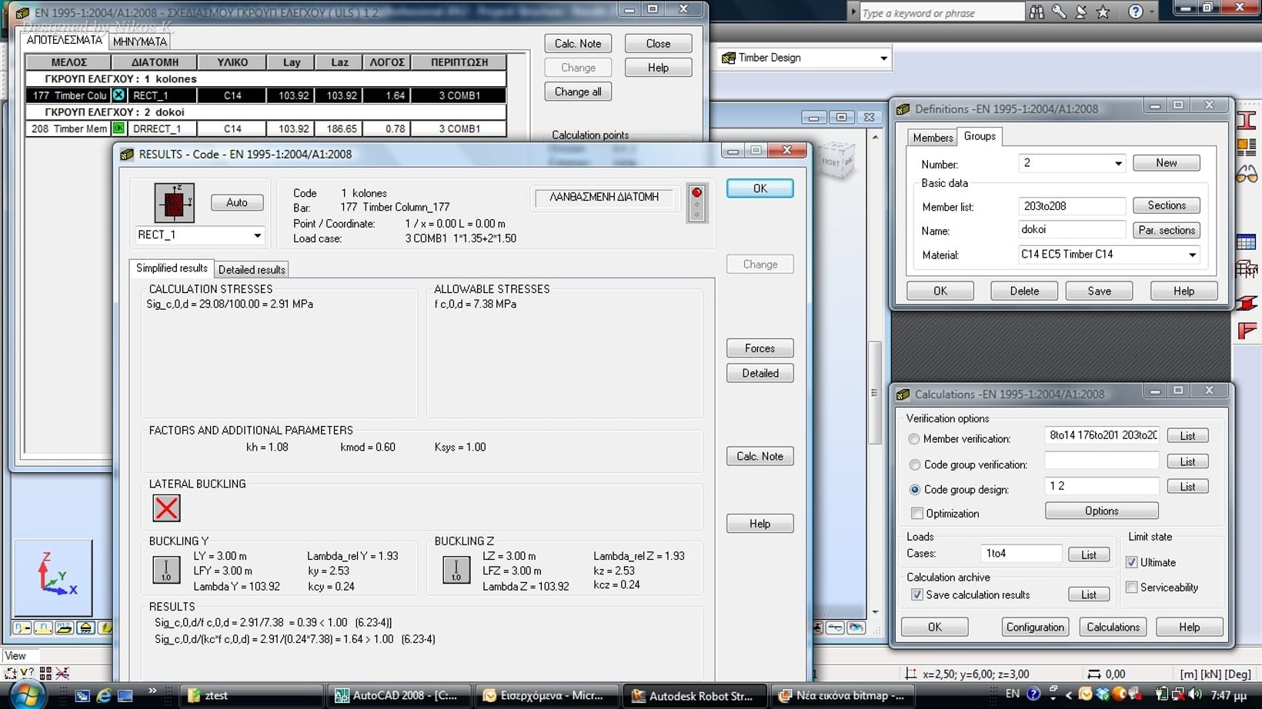Screen dimensions: 1262x709
Task: Expand the Material C14 EC5 Timber dropdown
Action: coord(1192,255)
